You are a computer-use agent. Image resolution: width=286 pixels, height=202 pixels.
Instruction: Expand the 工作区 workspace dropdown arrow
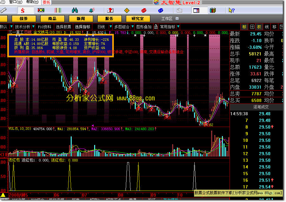point(177,18)
